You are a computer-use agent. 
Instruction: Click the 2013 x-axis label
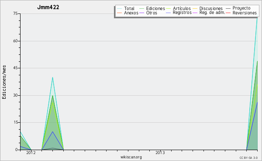pyautogui.click(x=160, y=153)
